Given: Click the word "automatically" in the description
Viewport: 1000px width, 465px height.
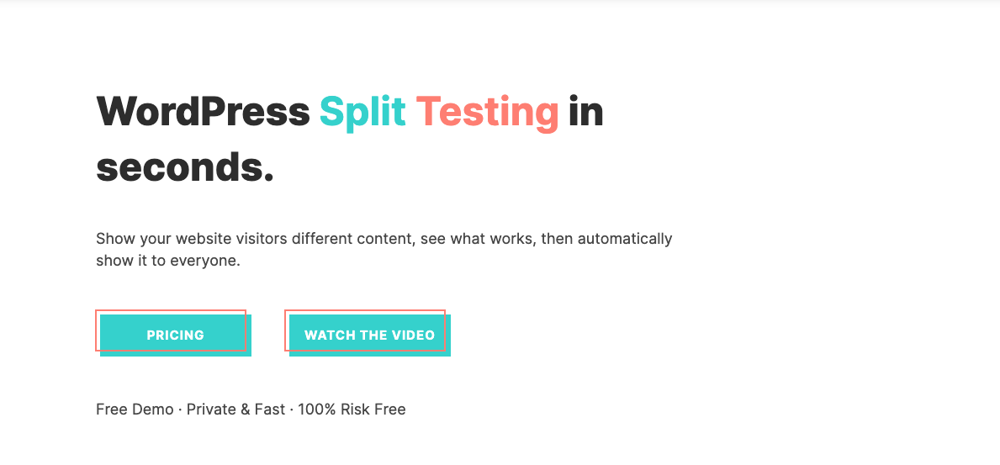Looking at the screenshot, I should [623, 239].
